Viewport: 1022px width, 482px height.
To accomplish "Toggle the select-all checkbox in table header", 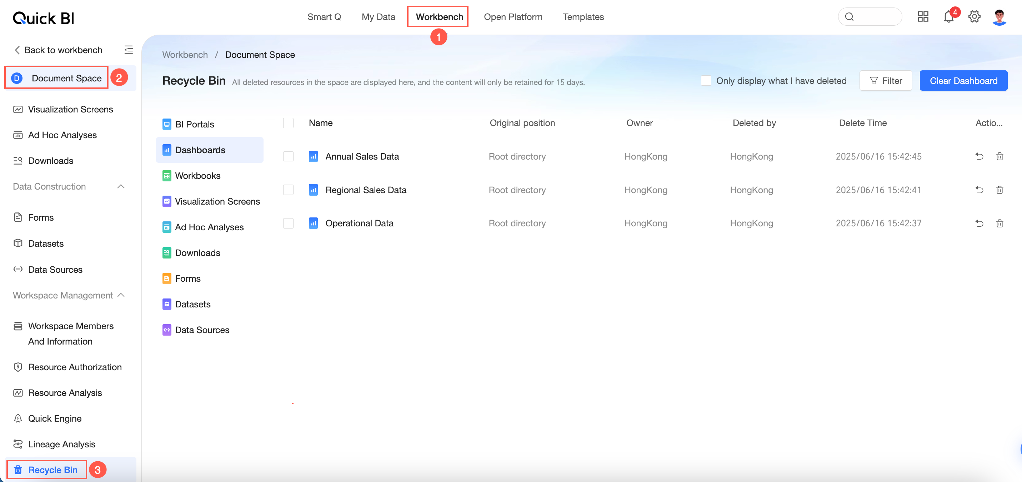I will pyautogui.click(x=289, y=123).
